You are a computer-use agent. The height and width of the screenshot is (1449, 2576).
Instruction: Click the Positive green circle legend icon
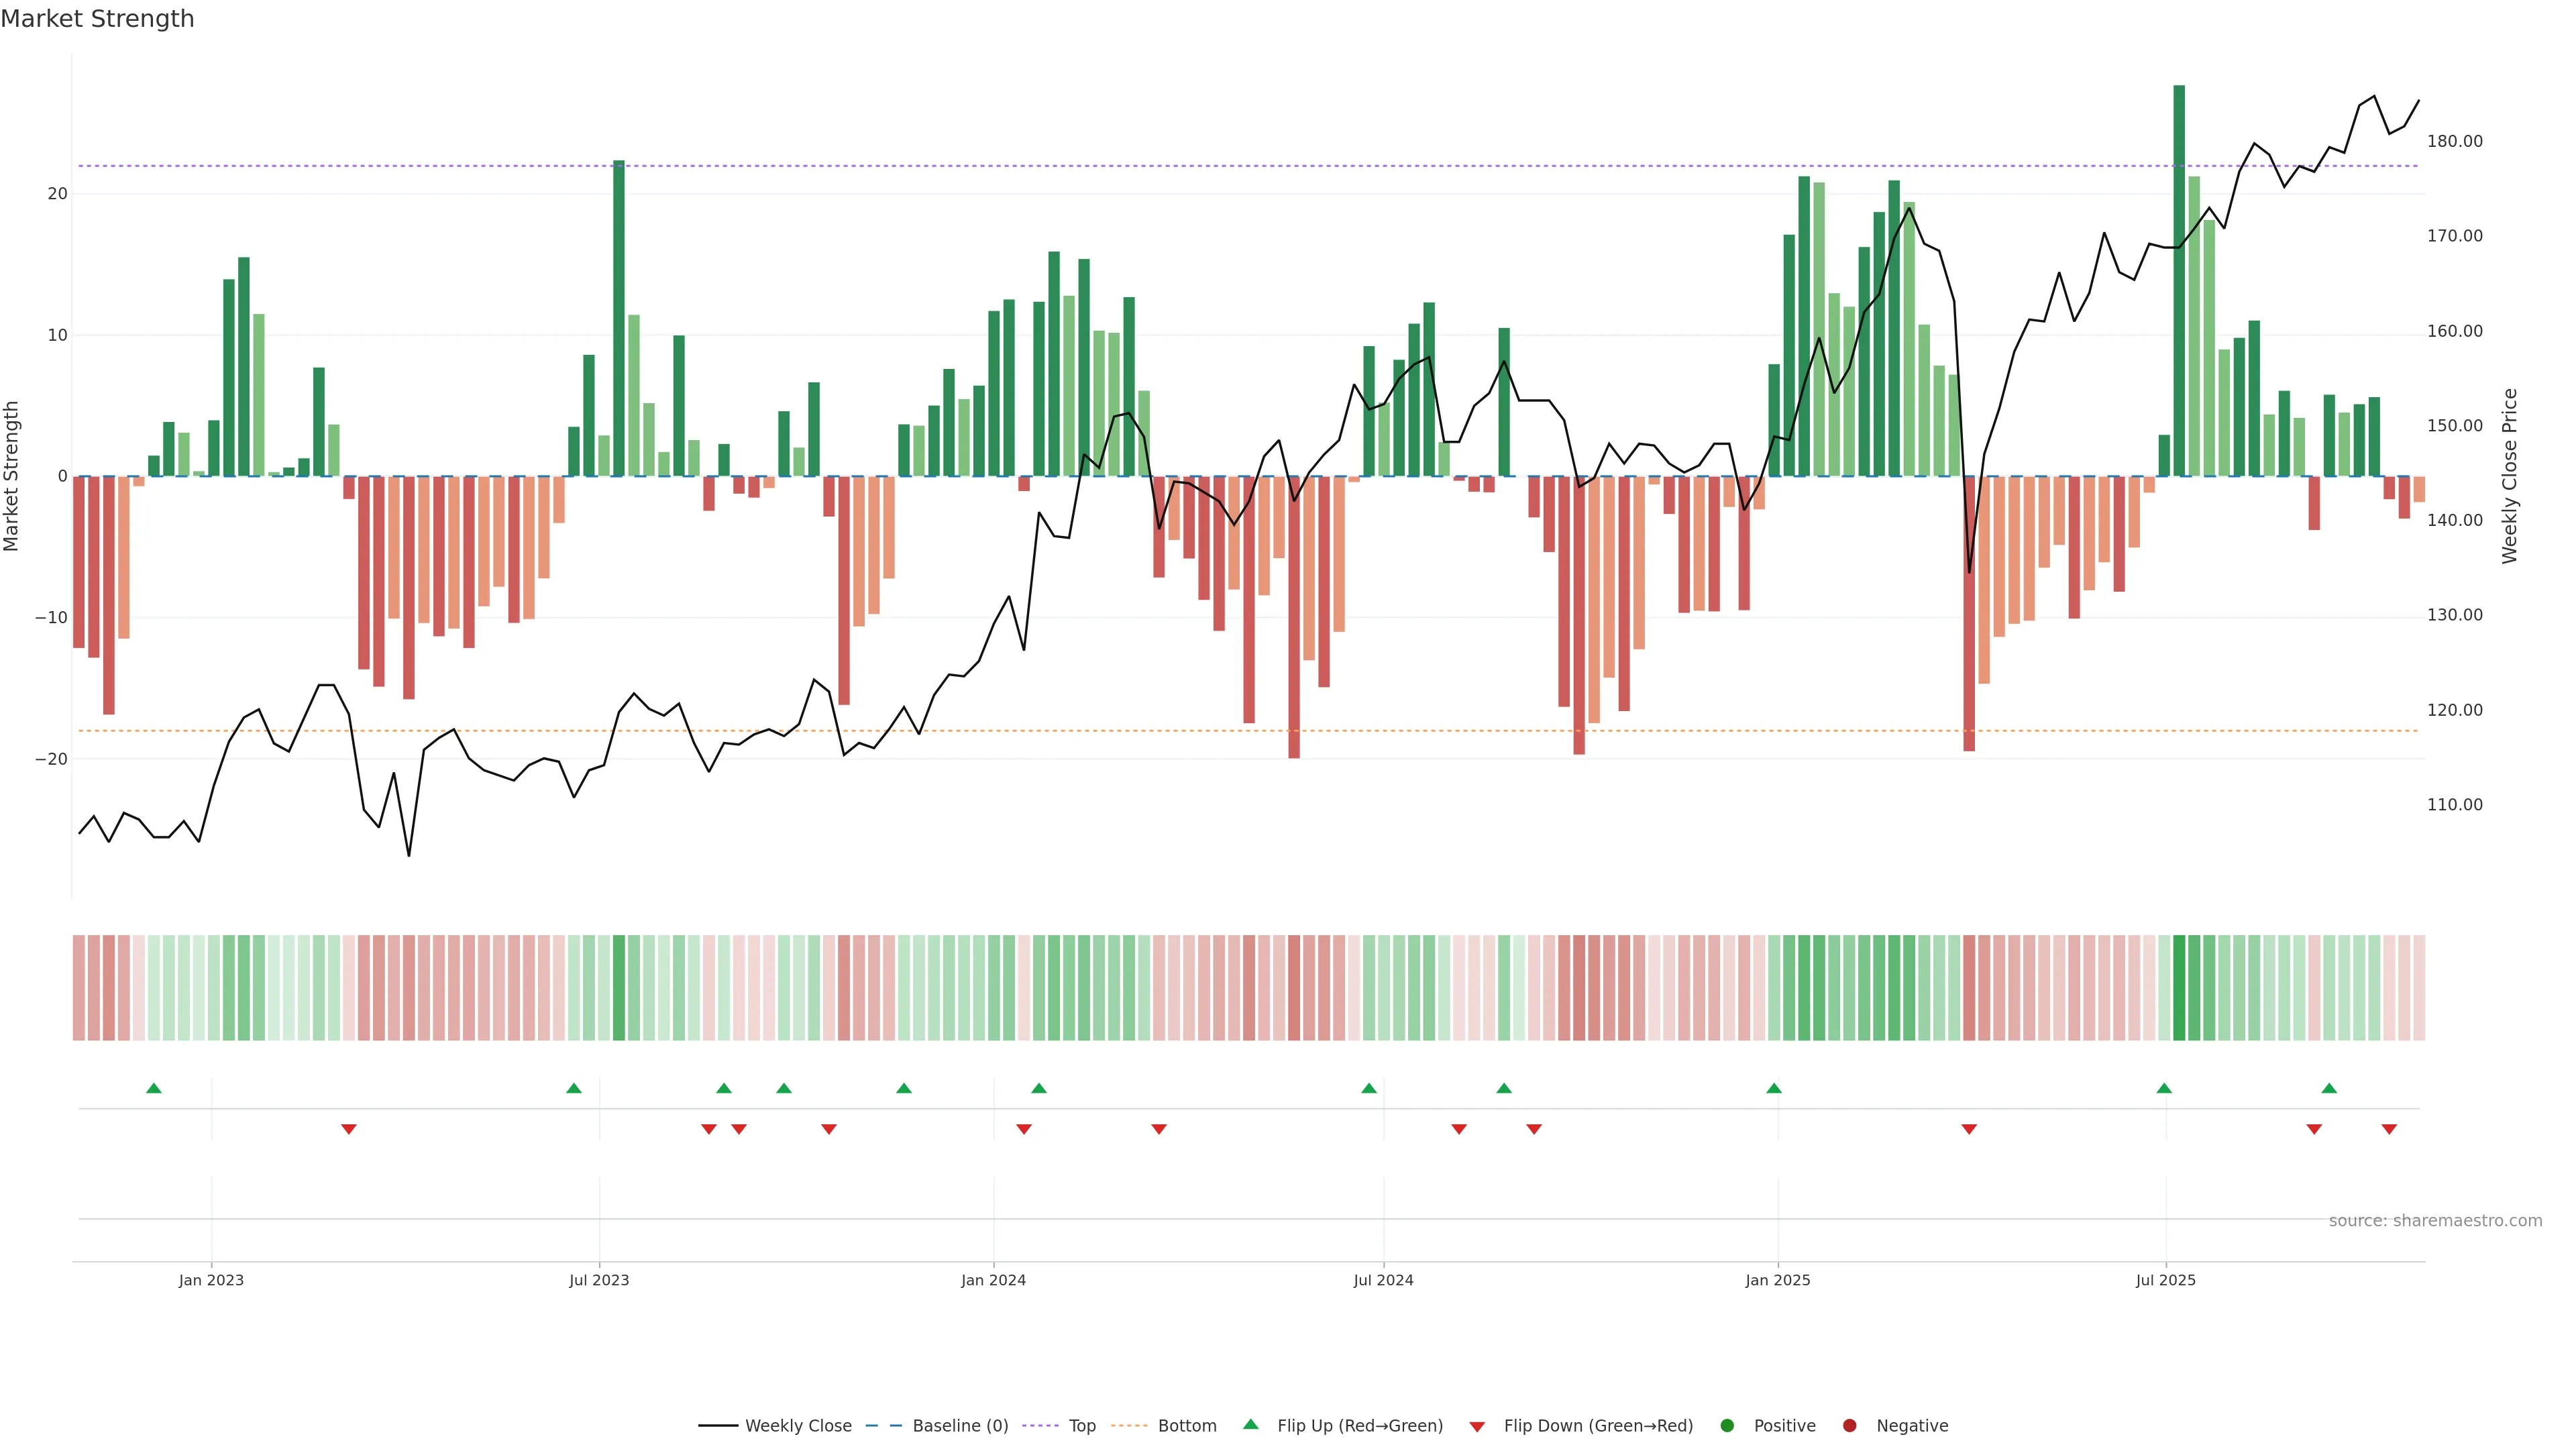[1727, 1426]
